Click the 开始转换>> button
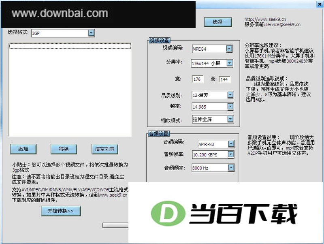The width and height of the screenshot is (324, 244). [61, 211]
